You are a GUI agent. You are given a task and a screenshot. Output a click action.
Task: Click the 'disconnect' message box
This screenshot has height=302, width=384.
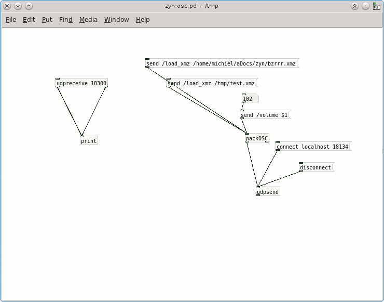pyautogui.click(x=316, y=167)
